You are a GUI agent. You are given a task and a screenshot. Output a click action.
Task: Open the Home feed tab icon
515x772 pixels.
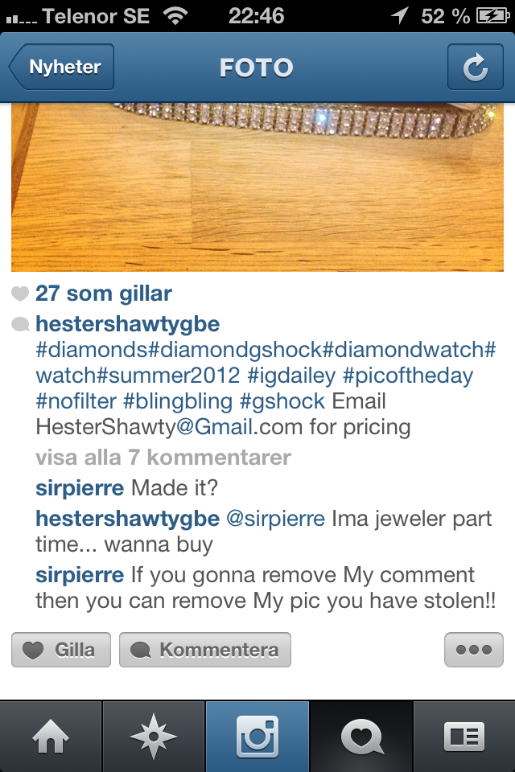(51, 737)
